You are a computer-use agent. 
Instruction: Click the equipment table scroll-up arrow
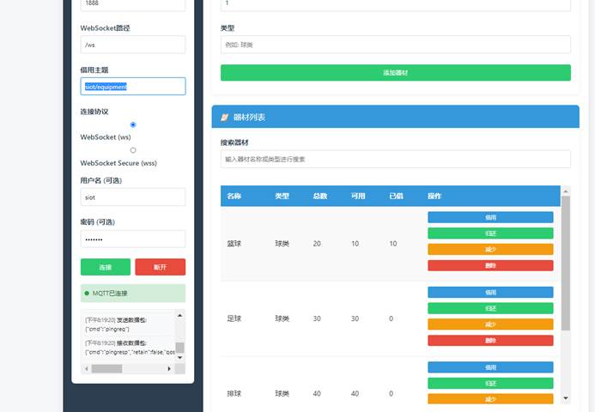[565, 191]
